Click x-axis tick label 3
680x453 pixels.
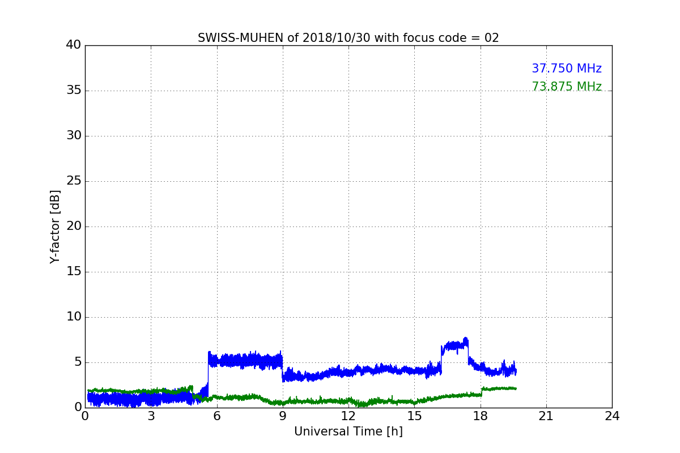coord(151,416)
